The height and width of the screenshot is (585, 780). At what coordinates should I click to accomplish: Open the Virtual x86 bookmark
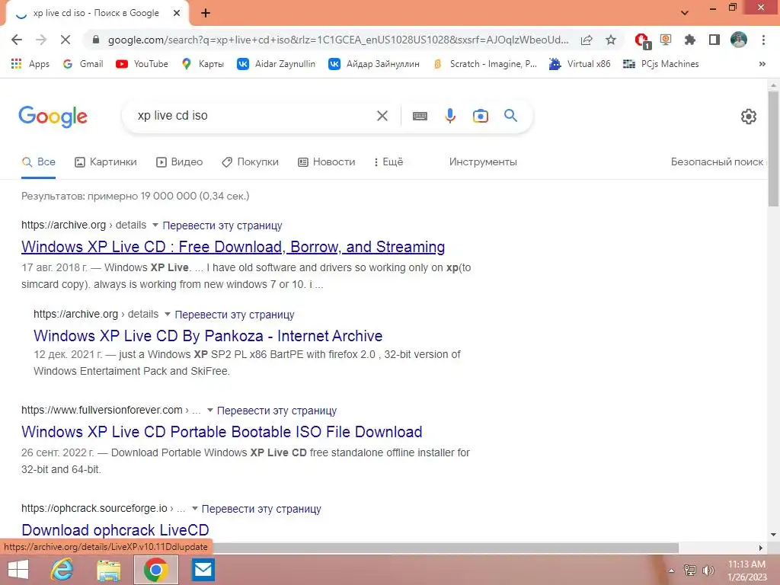click(x=580, y=64)
